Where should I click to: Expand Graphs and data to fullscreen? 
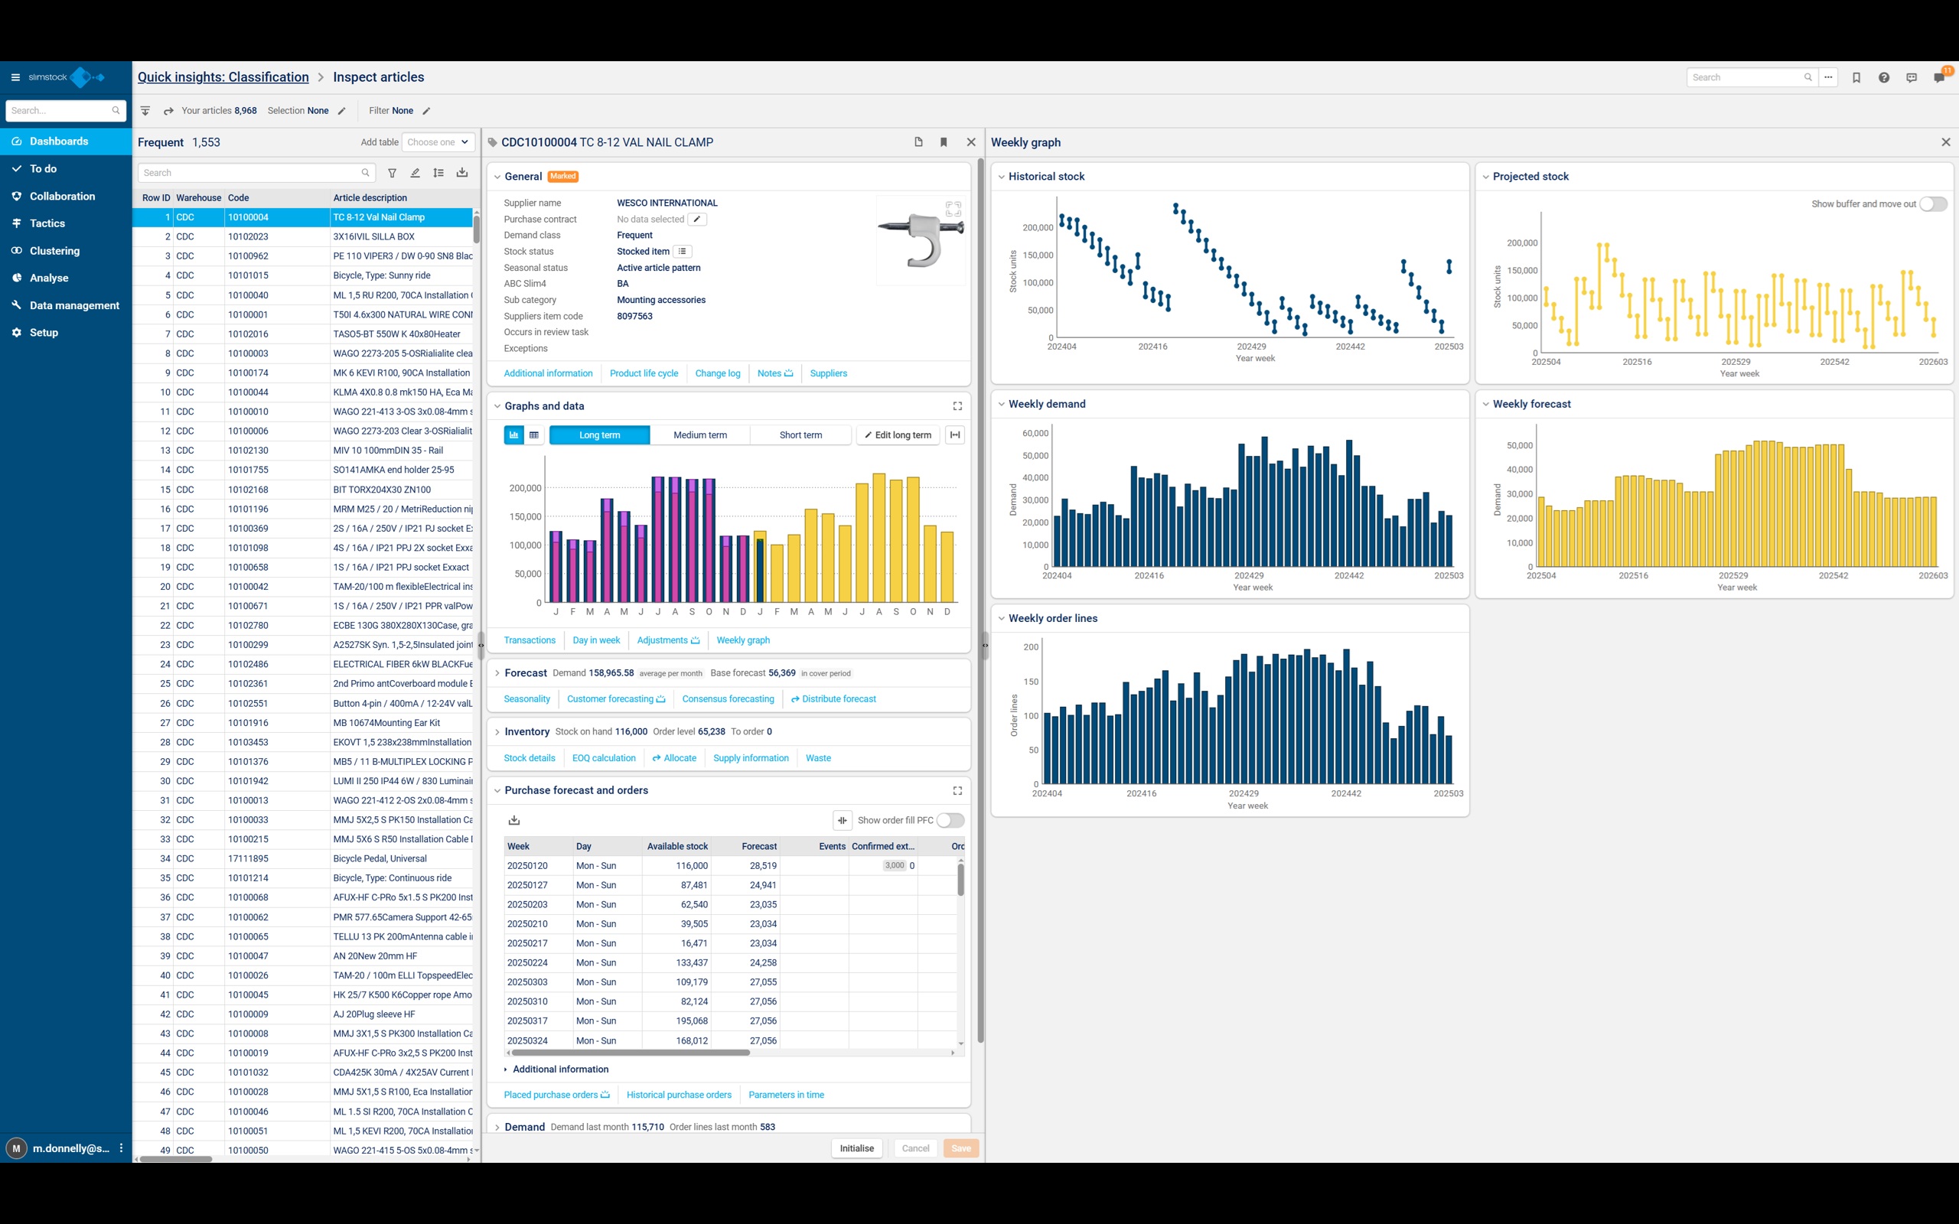[957, 406]
